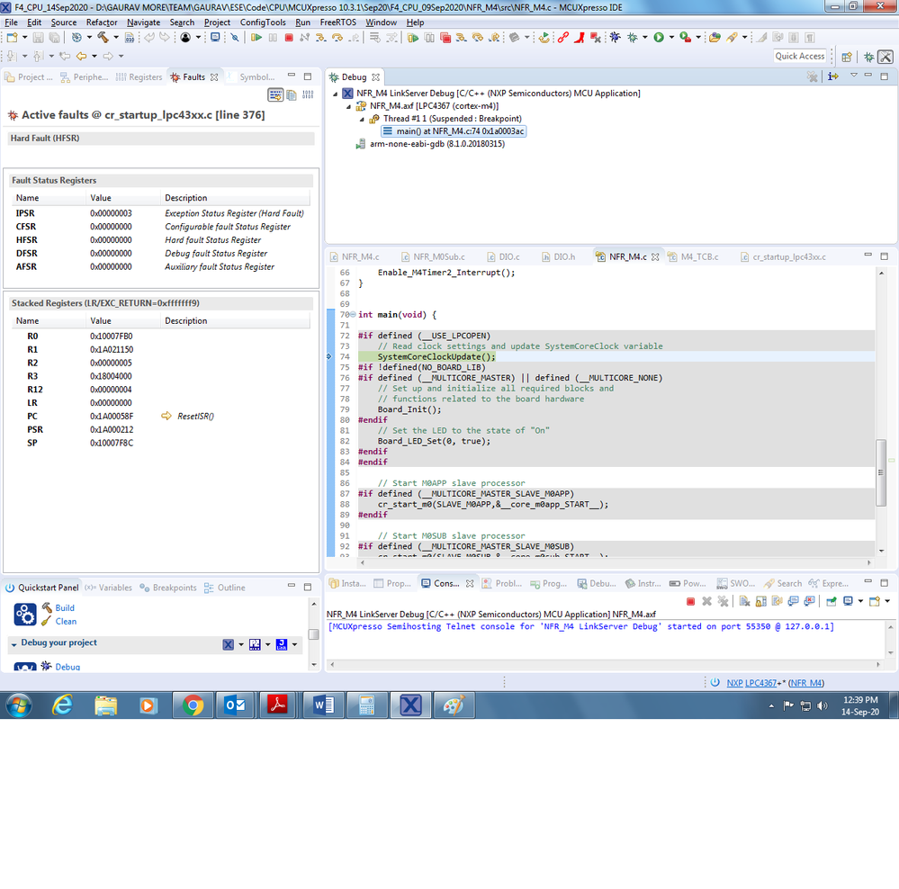Open Microsoft Word from taskbar
This screenshot has width=899, height=889.
tap(323, 705)
